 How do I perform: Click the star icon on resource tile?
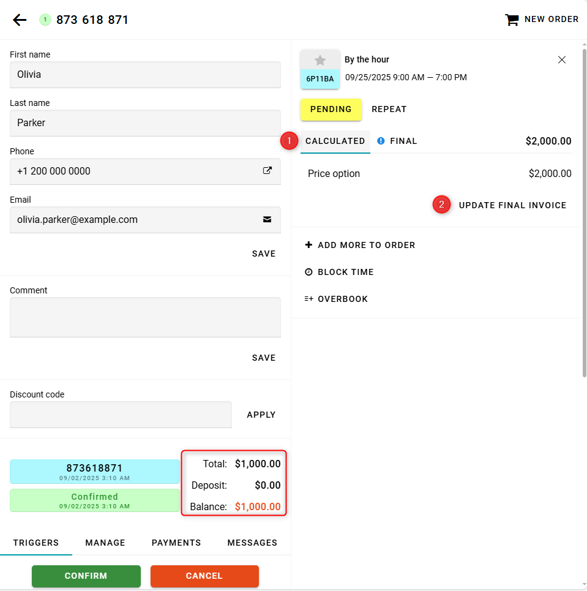point(320,60)
